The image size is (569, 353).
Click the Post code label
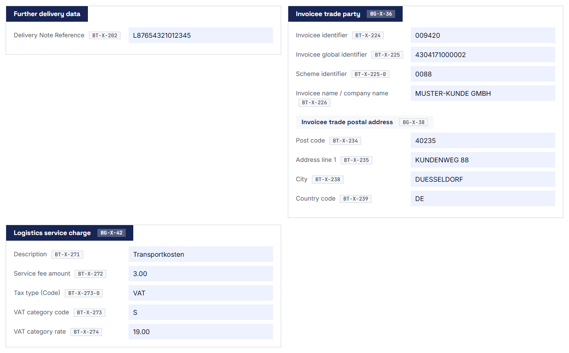[x=310, y=141]
